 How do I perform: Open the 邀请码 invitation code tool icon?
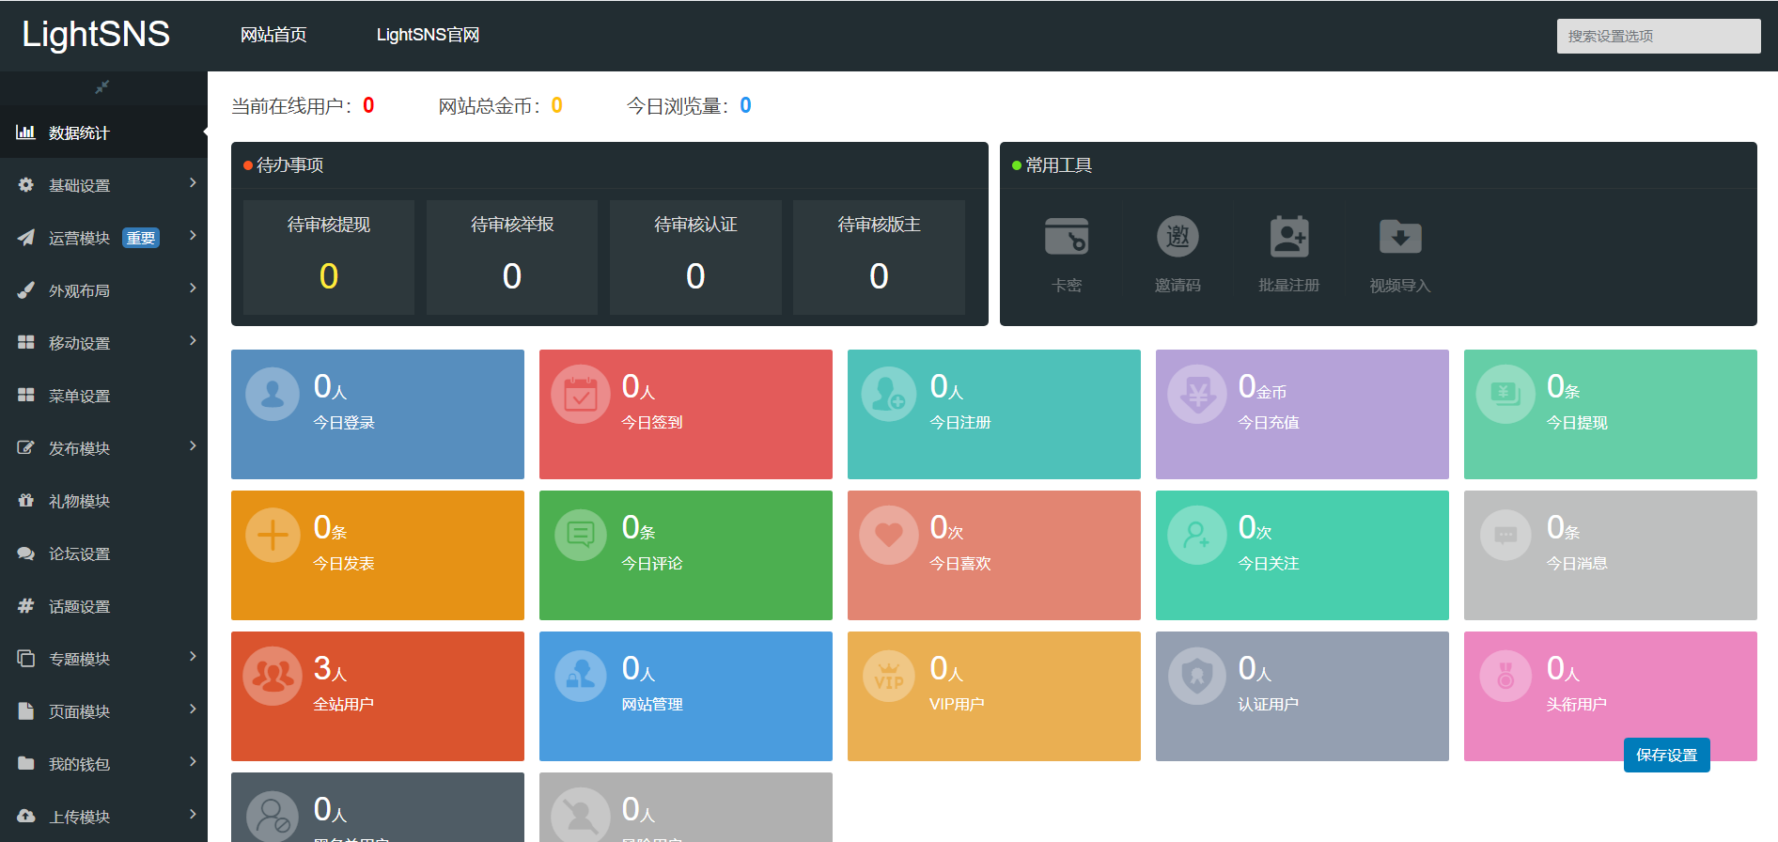tap(1178, 237)
